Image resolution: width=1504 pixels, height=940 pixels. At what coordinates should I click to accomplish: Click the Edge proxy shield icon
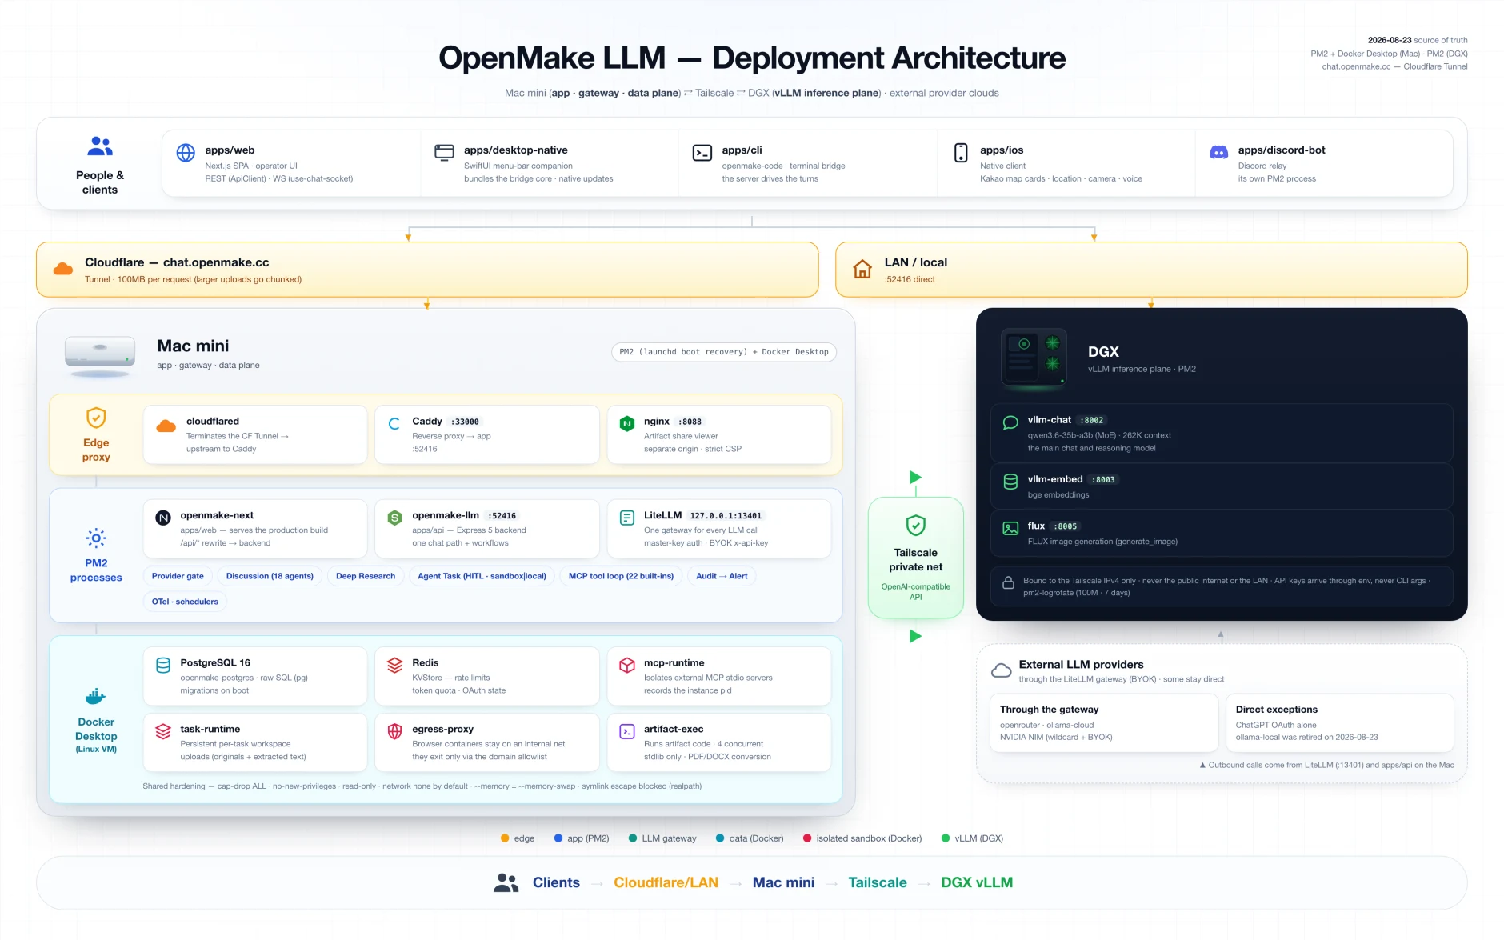96,418
